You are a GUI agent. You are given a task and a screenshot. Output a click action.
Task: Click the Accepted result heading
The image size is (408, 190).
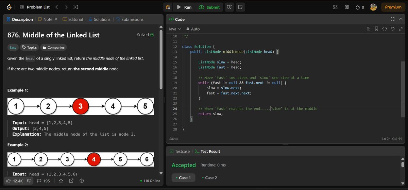coord(184,165)
